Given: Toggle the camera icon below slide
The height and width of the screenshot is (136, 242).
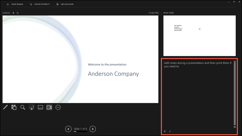Looking at the screenshot, I should coord(49,107).
